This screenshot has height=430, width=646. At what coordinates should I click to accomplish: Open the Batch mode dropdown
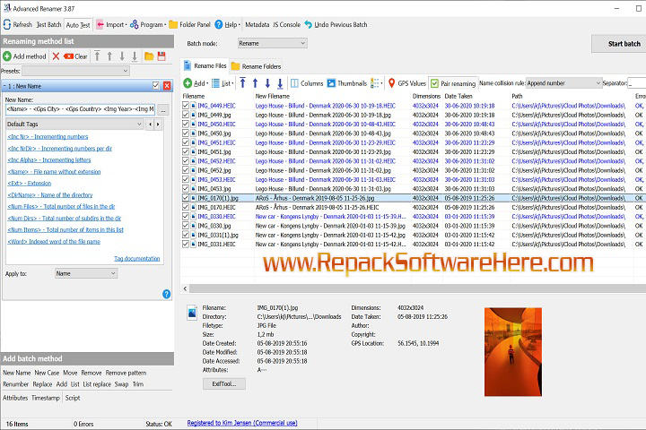point(273,43)
